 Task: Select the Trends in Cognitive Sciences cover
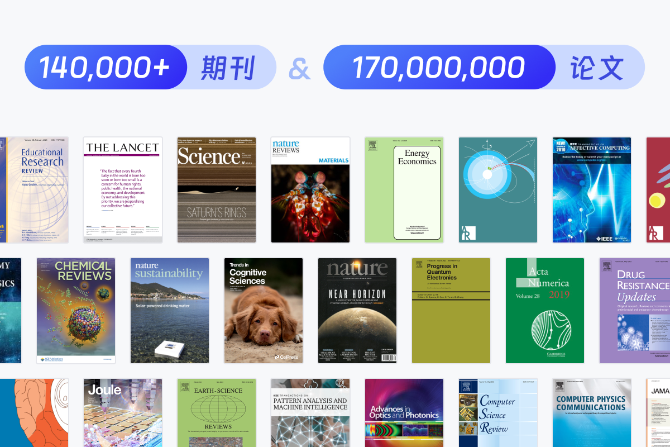point(264,311)
